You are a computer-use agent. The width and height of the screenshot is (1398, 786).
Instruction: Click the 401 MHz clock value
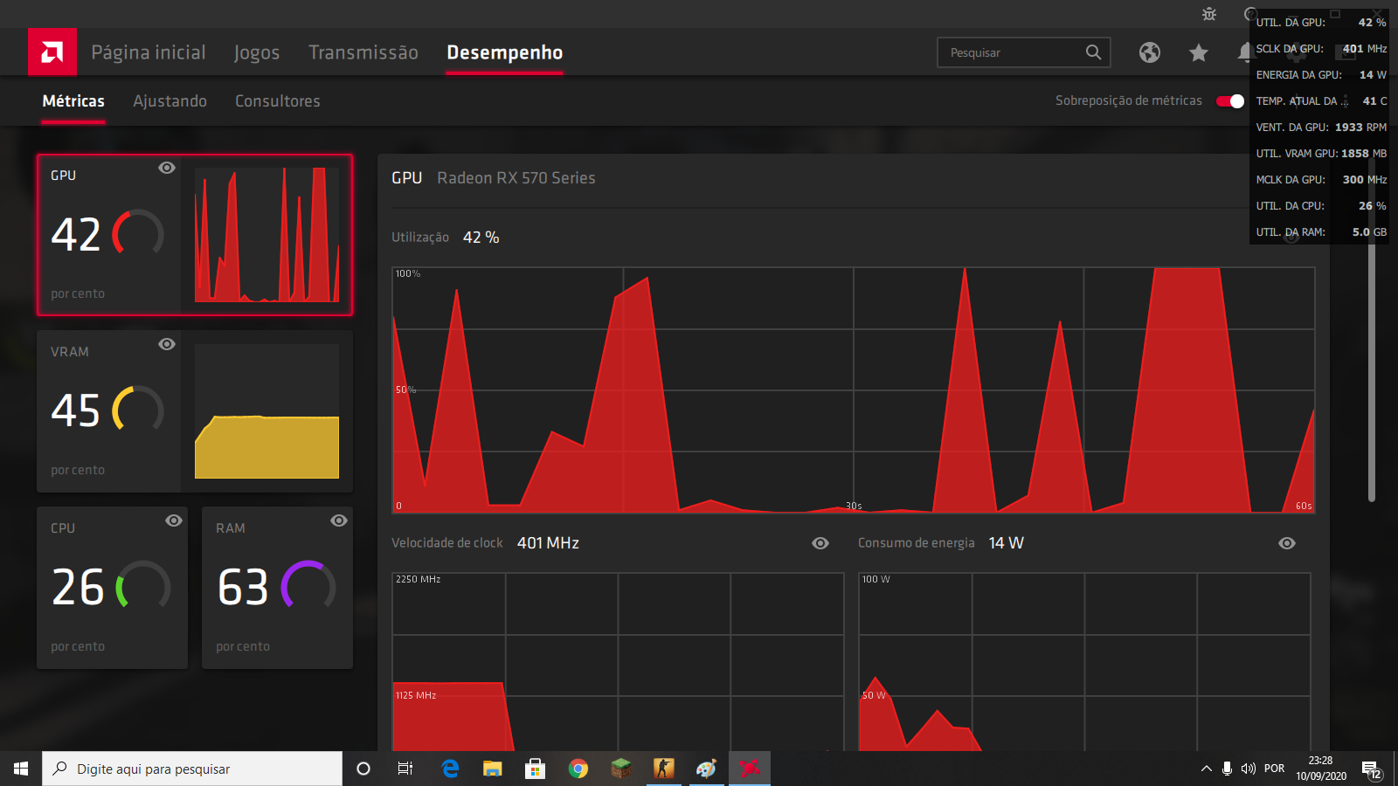(x=548, y=543)
